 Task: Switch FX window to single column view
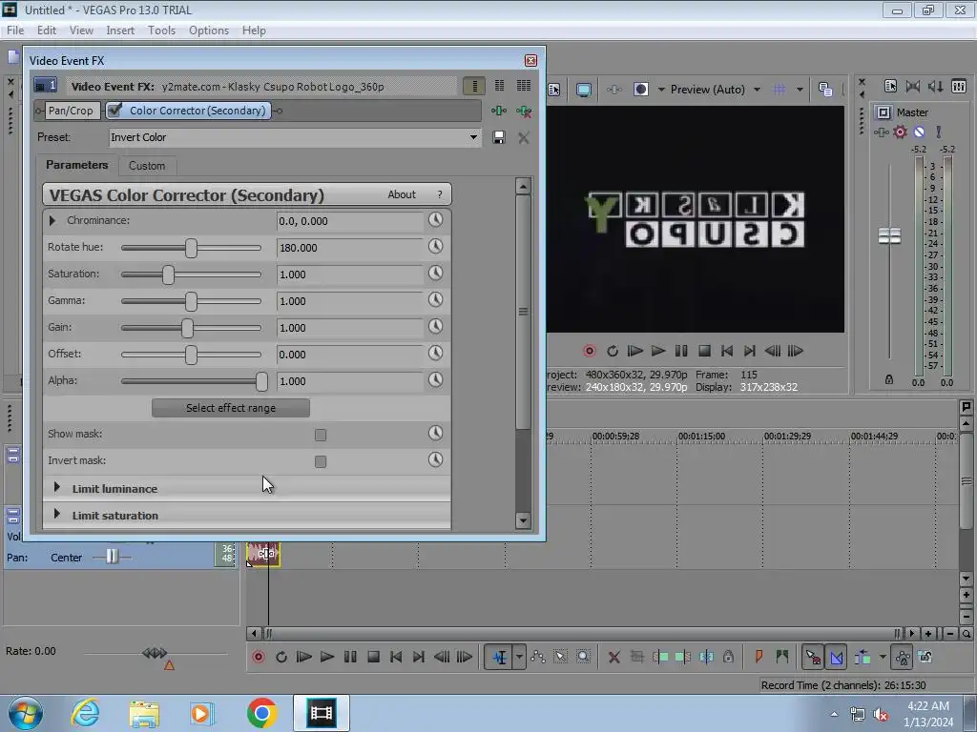[x=474, y=86]
